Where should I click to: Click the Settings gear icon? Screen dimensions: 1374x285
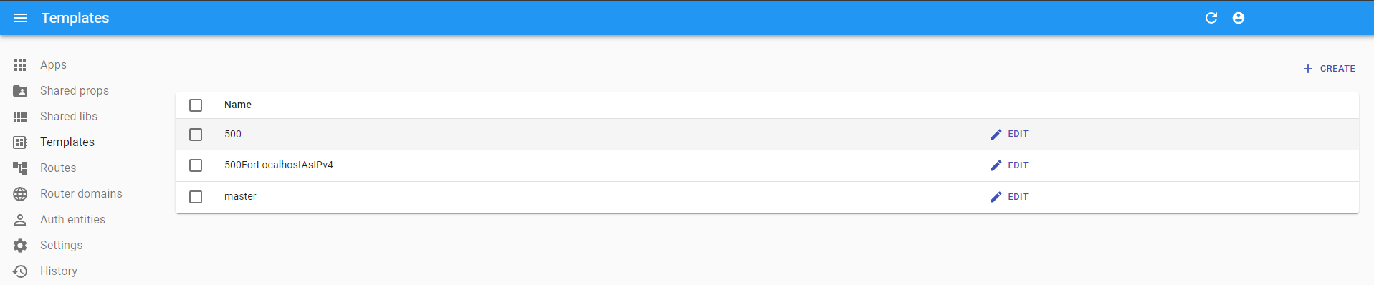[20, 246]
